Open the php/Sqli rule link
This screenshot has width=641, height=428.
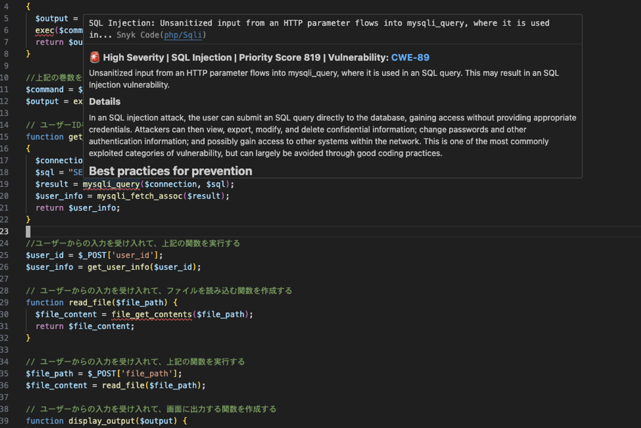[x=183, y=35]
